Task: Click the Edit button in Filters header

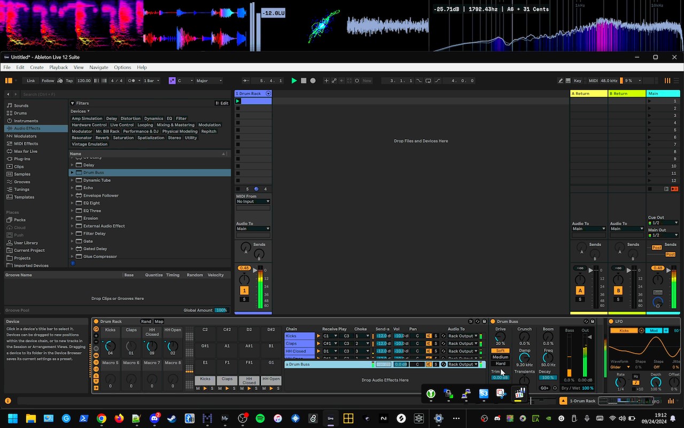Action: [x=222, y=103]
